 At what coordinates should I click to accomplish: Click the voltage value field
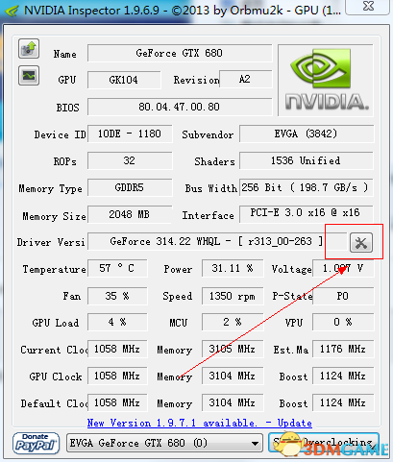tap(343, 268)
